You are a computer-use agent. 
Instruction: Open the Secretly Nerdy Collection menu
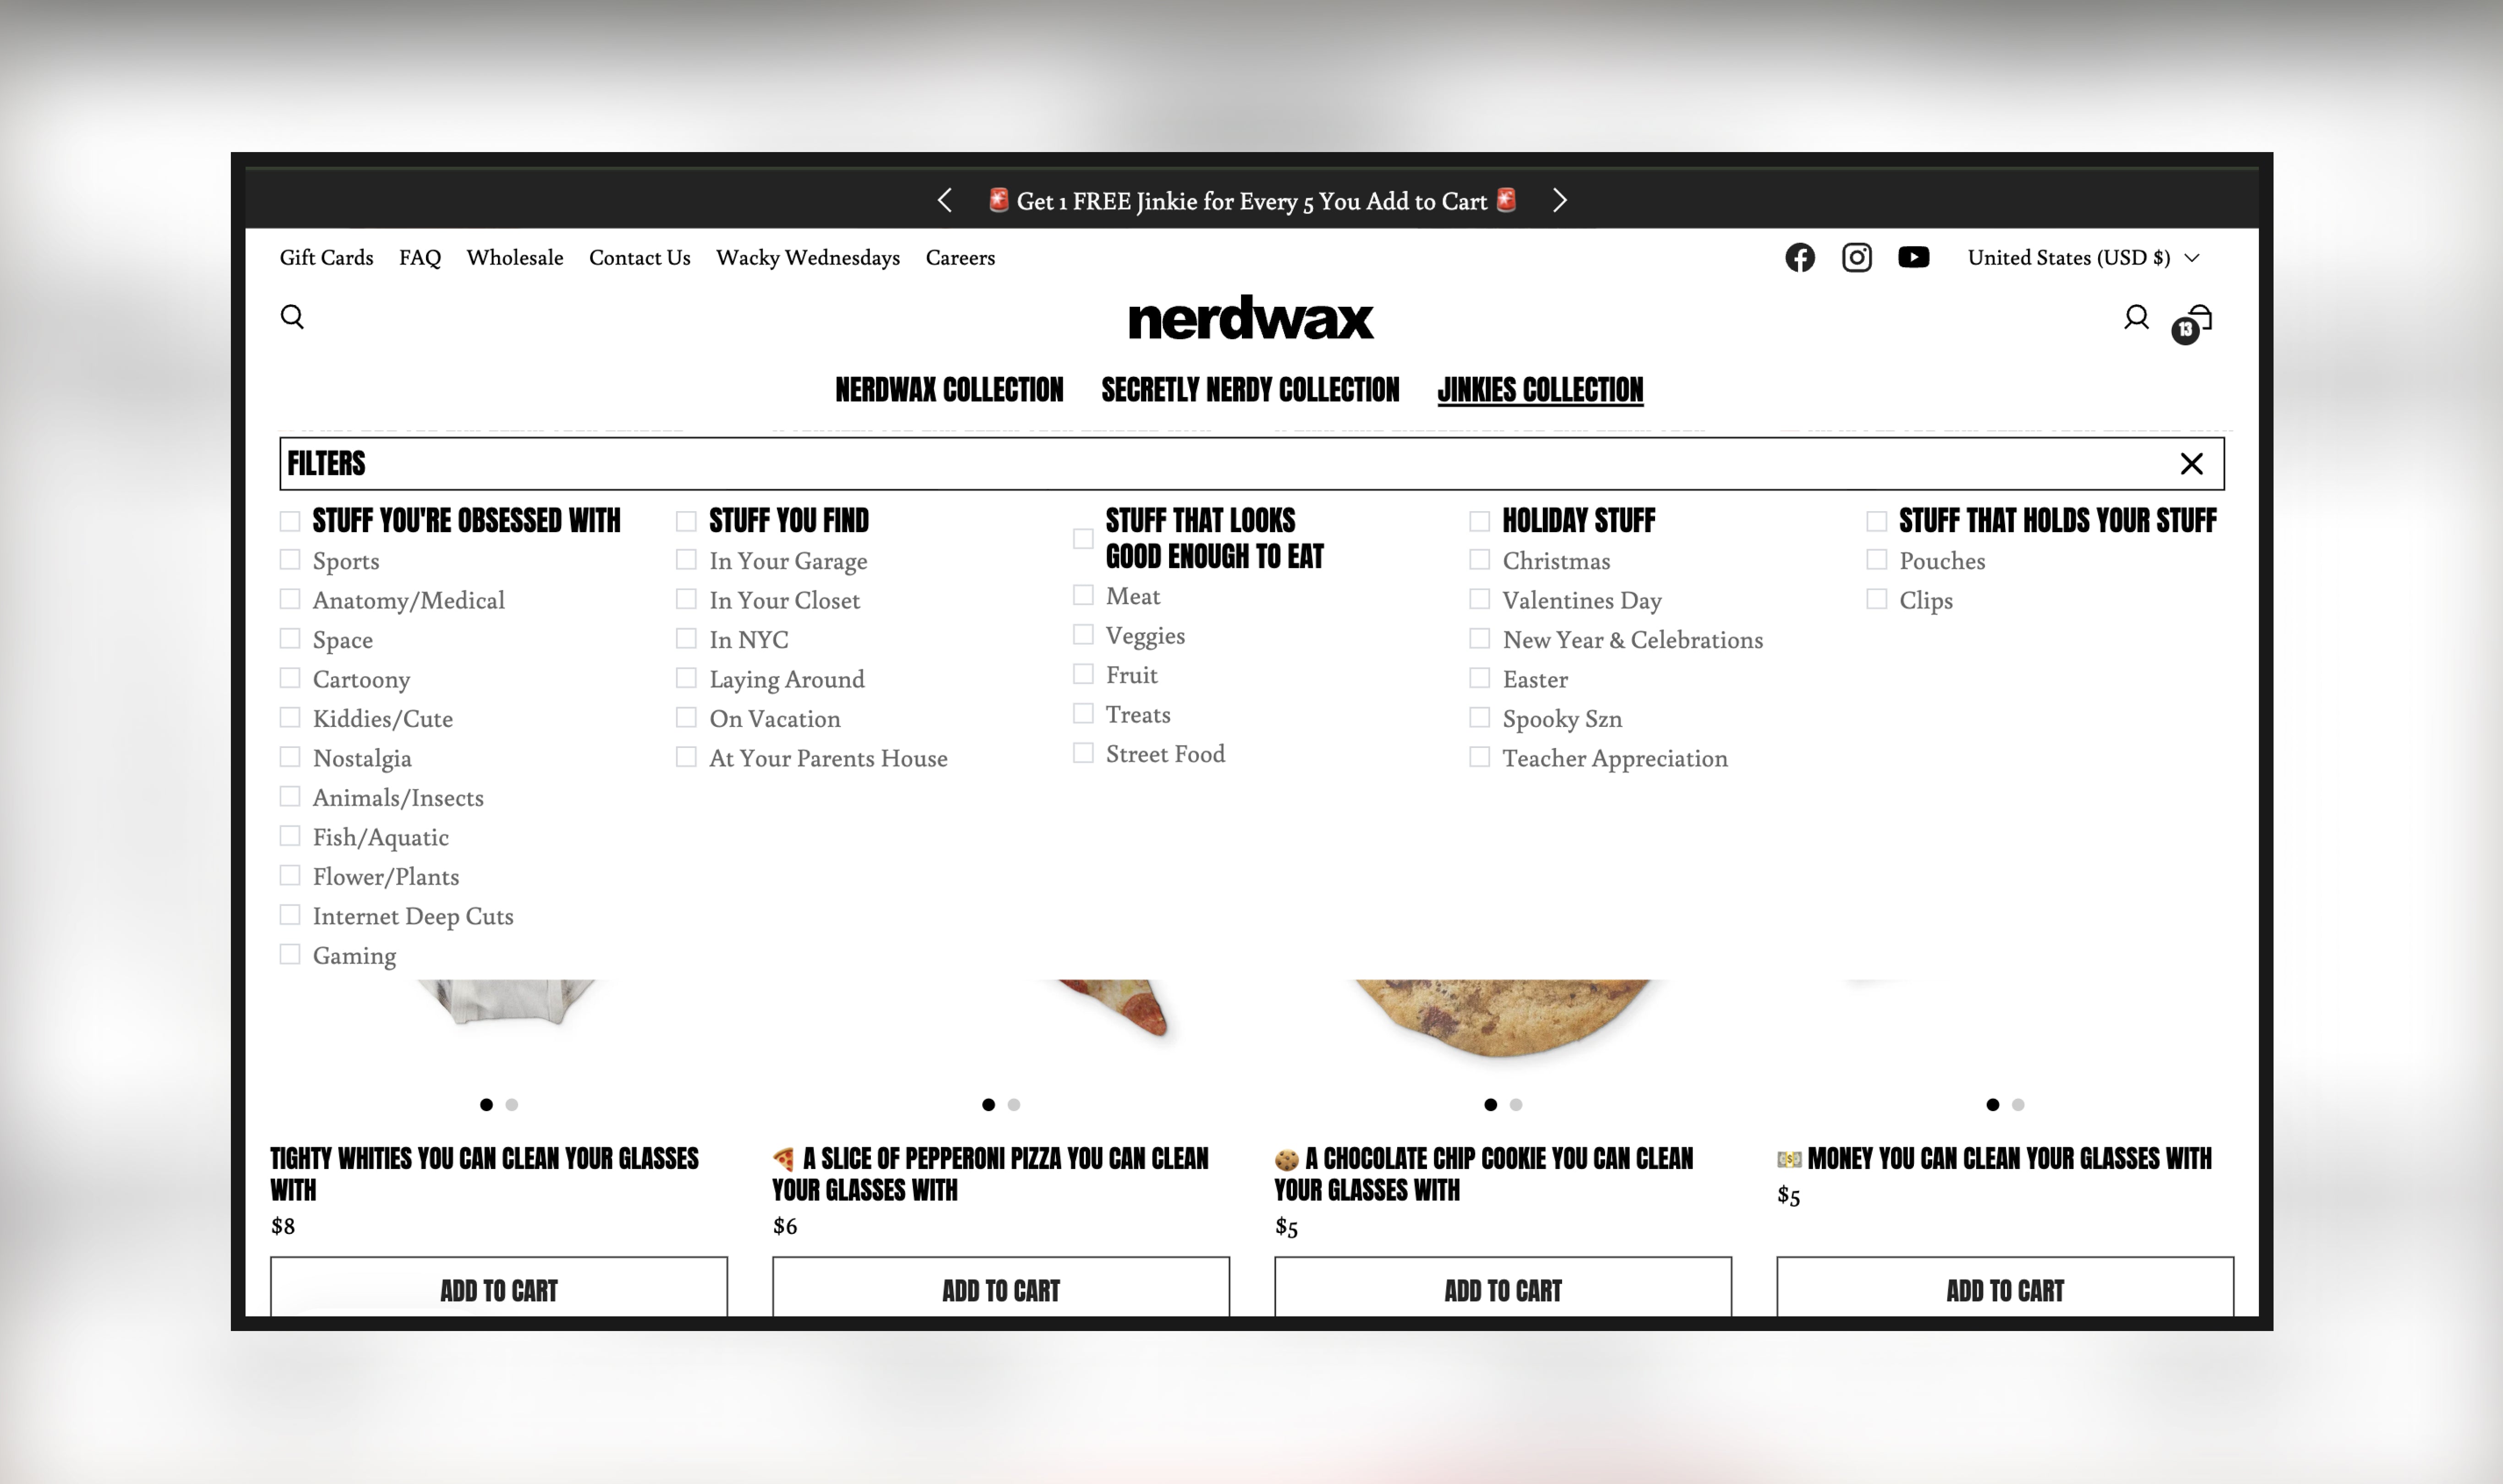point(1250,390)
